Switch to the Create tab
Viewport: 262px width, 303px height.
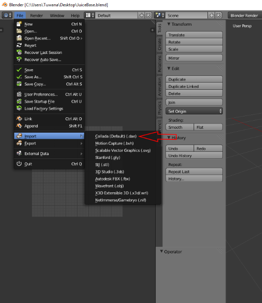pos(159,44)
